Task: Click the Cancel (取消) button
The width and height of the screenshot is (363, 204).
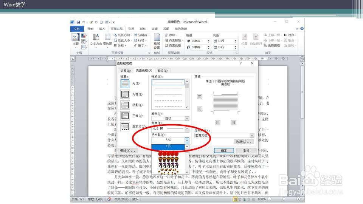Action: [246, 151]
